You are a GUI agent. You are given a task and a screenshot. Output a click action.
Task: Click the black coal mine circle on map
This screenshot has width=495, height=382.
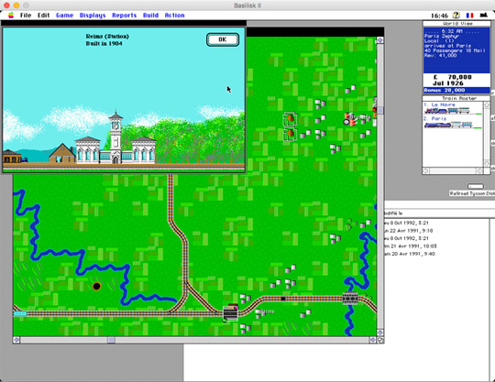tap(96, 286)
